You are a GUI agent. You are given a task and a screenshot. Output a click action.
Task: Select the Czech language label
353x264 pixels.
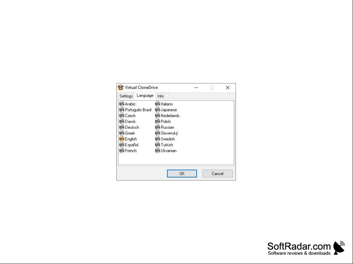click(x=130, y=116)
